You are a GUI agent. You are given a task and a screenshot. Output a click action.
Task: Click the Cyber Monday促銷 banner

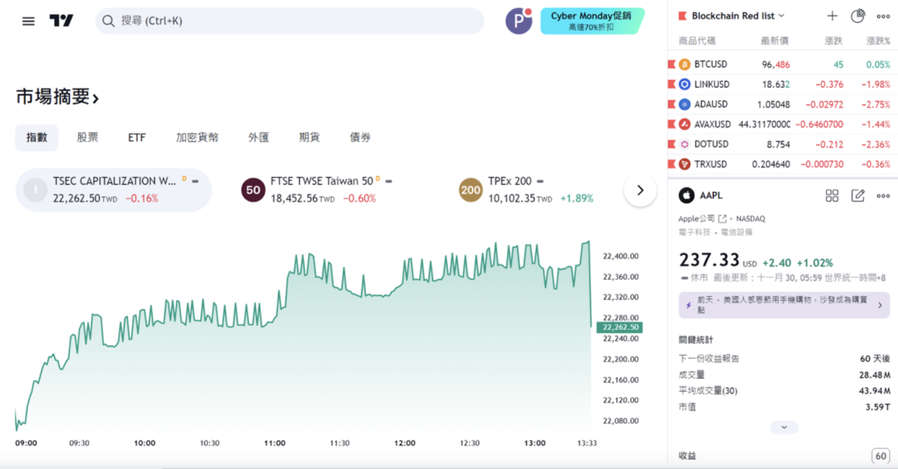[592, 21]
